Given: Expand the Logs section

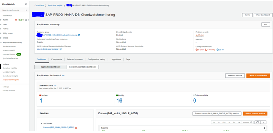Looking at the screenshot, I should point(1,24).
